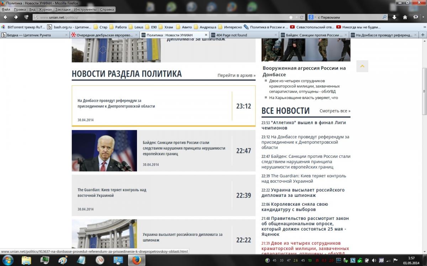Click the magnifier icon in the search box
The height and width of the screenshot is (266, 427).
384,17
